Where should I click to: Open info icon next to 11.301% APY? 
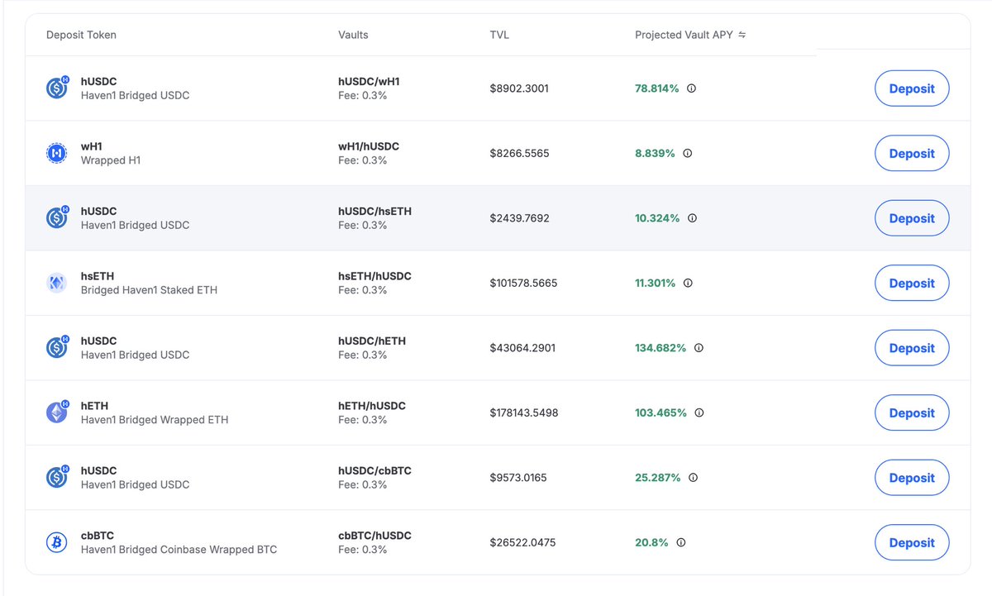click(x=688, y=283)
